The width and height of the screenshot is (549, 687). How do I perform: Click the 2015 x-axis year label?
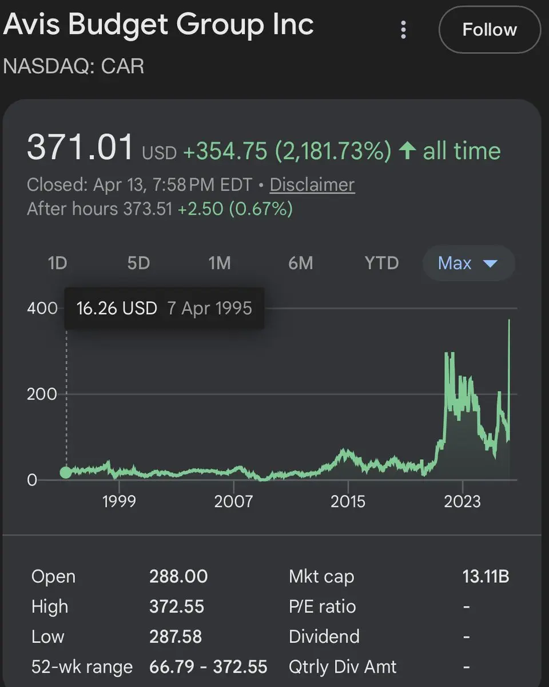point(348,502)
